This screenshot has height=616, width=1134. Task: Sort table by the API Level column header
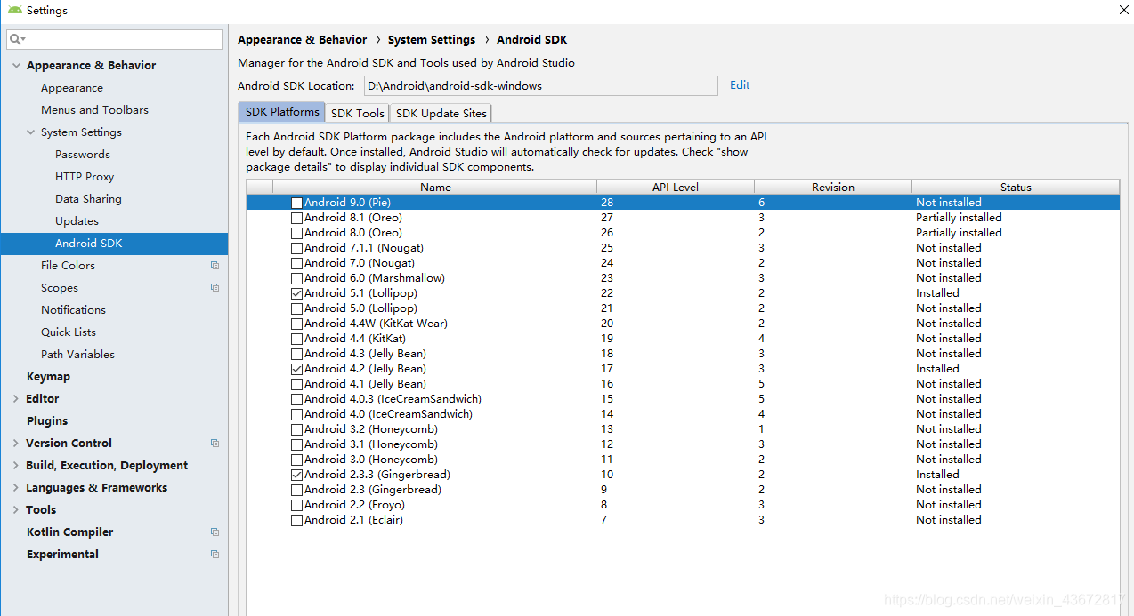pos(676,187)
